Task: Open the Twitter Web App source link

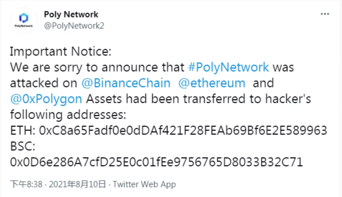Action: pyautogui.click(x=144, y=184)
